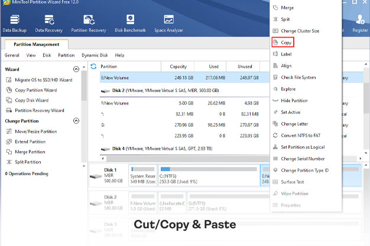The width and height of the screenshot is (370, 246).
Task: Open the Partition Recovery tool
Action: (x=89, y=24)
